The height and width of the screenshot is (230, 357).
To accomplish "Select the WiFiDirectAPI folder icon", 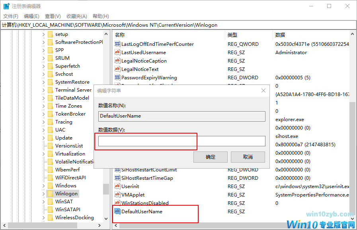I will tap(50, 178).
